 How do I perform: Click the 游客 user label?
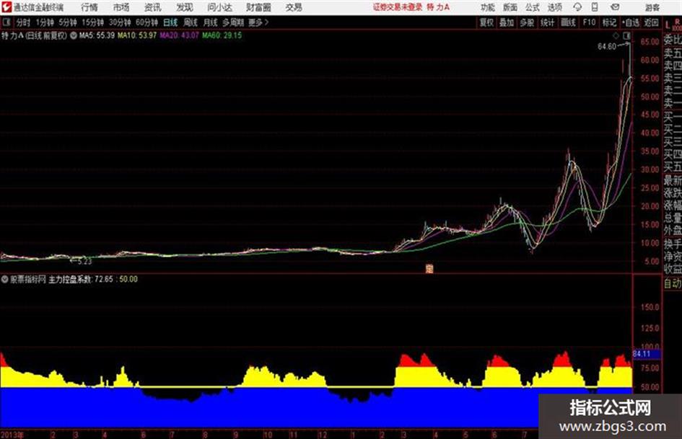click(652, 7)
